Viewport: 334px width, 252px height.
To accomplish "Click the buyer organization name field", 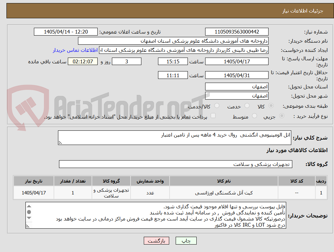I will coord(173,41).
